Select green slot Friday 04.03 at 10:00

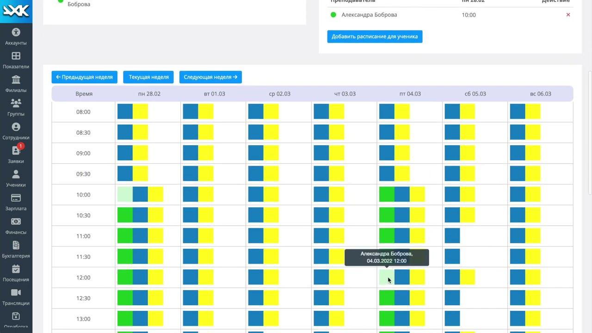coord(387,195)
